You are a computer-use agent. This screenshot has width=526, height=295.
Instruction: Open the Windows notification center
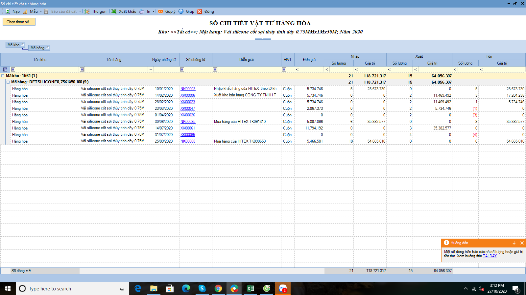tap(515, 288)
